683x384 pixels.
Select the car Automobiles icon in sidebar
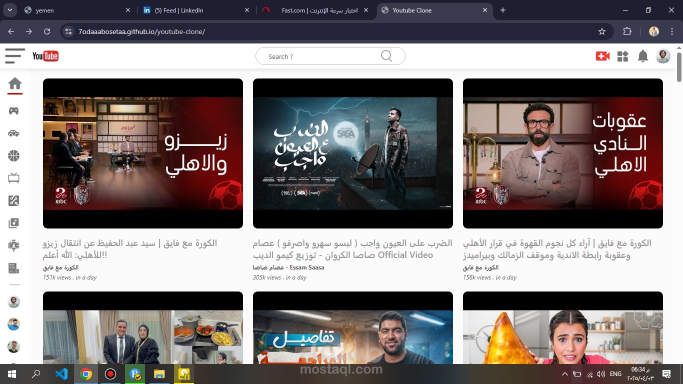pyautogui.click(x=14, y=133)
